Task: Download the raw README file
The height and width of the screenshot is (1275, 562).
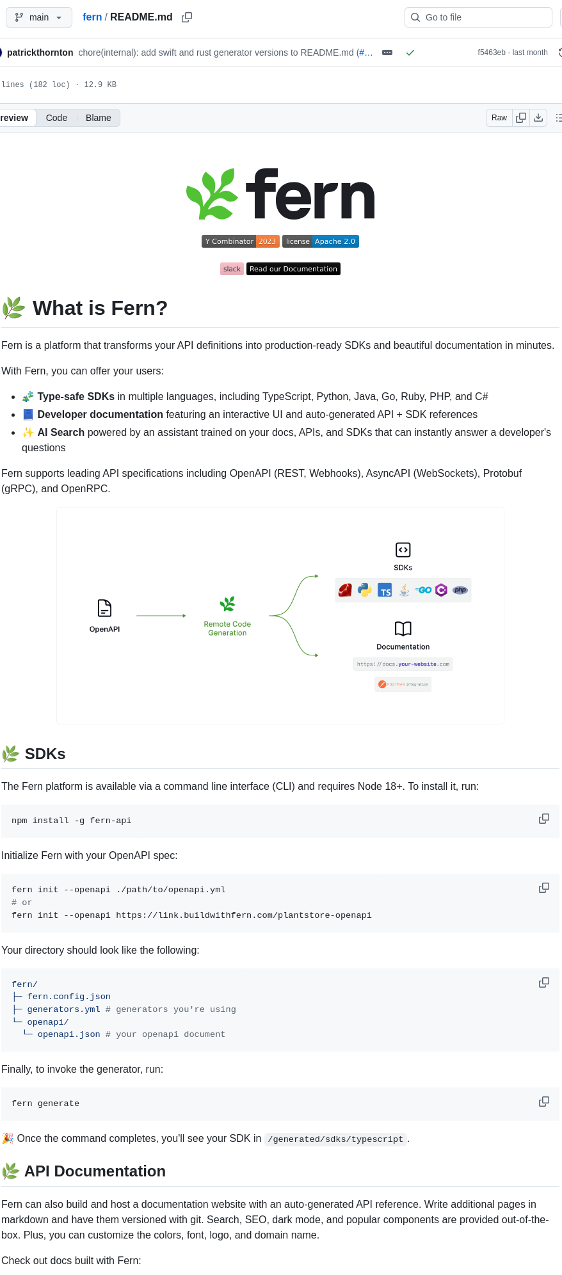Action: 538,118
